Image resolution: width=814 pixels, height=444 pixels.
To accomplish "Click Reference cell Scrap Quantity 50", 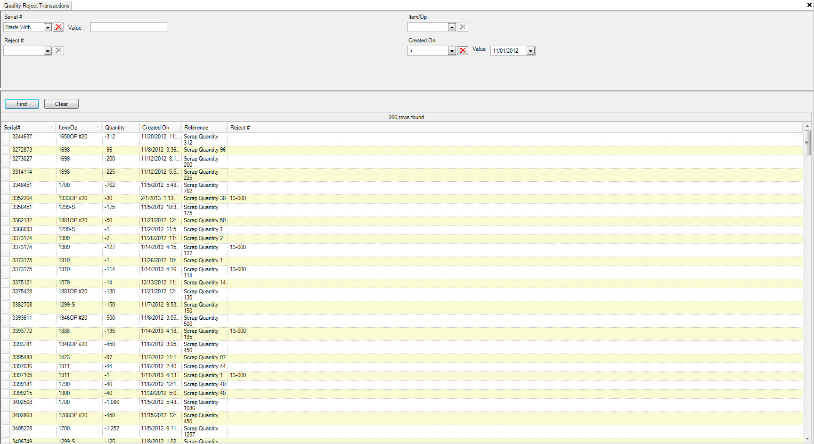I will point(205,220).
